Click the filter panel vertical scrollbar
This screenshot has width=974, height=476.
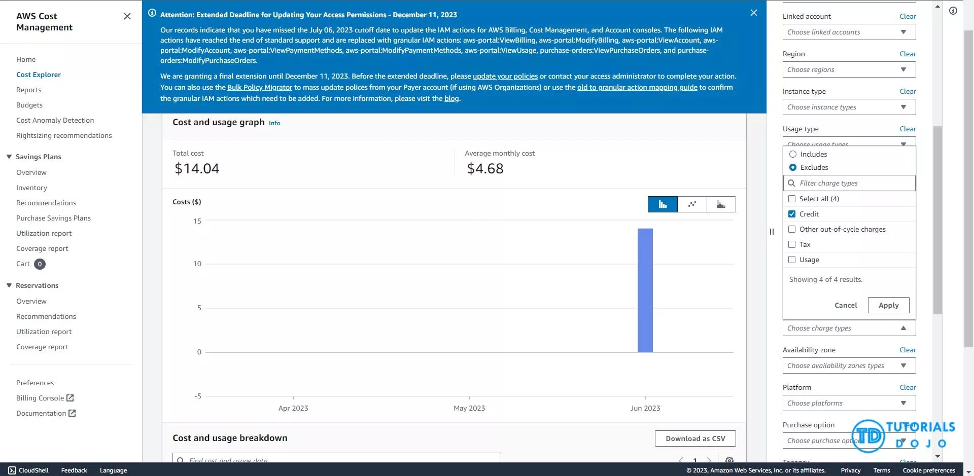pos(937,221)
